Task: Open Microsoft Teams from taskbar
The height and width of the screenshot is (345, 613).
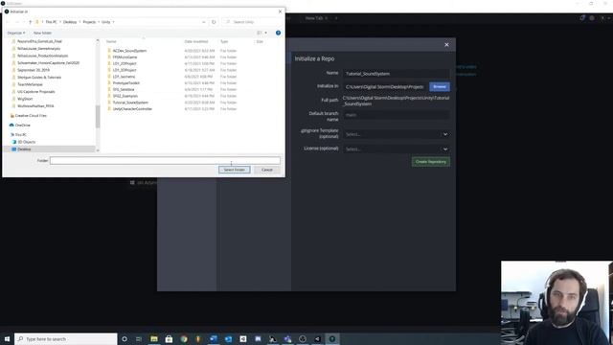Action: [x=287, y=338]
